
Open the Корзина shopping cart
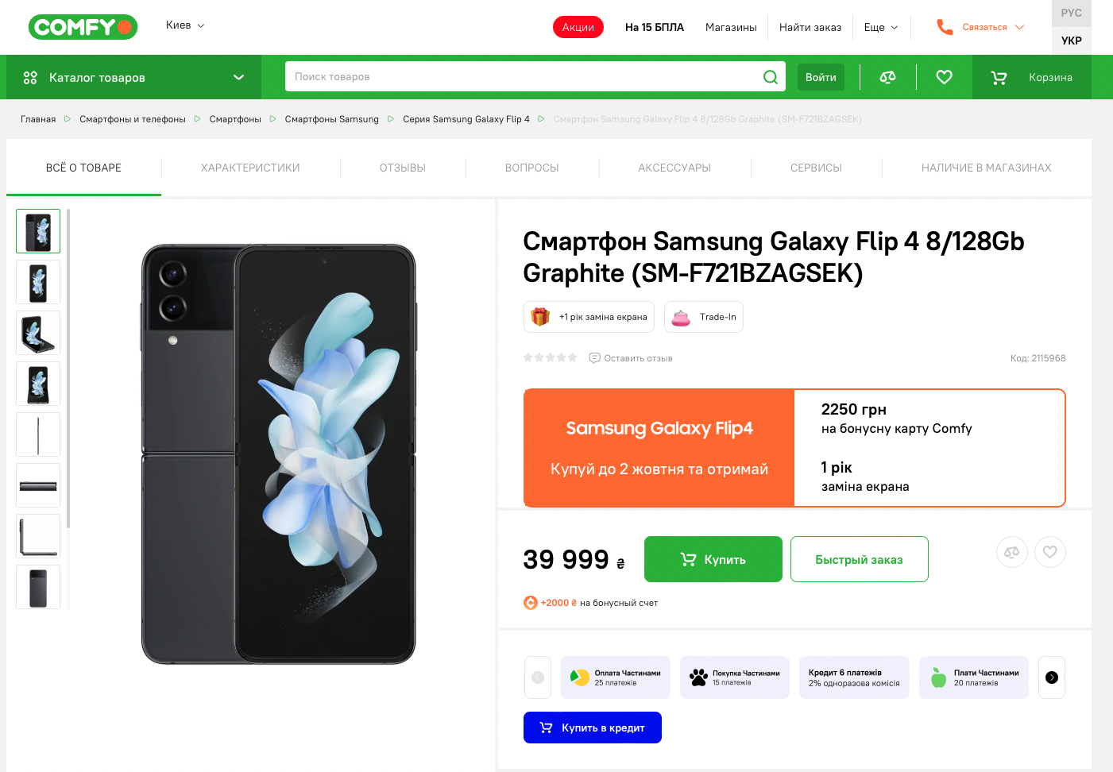pyautogui.click(x=1031, y=77)
